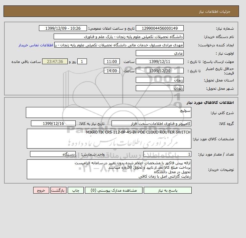Click the مهلت ارسال پاسخ label

pos(218,62)
